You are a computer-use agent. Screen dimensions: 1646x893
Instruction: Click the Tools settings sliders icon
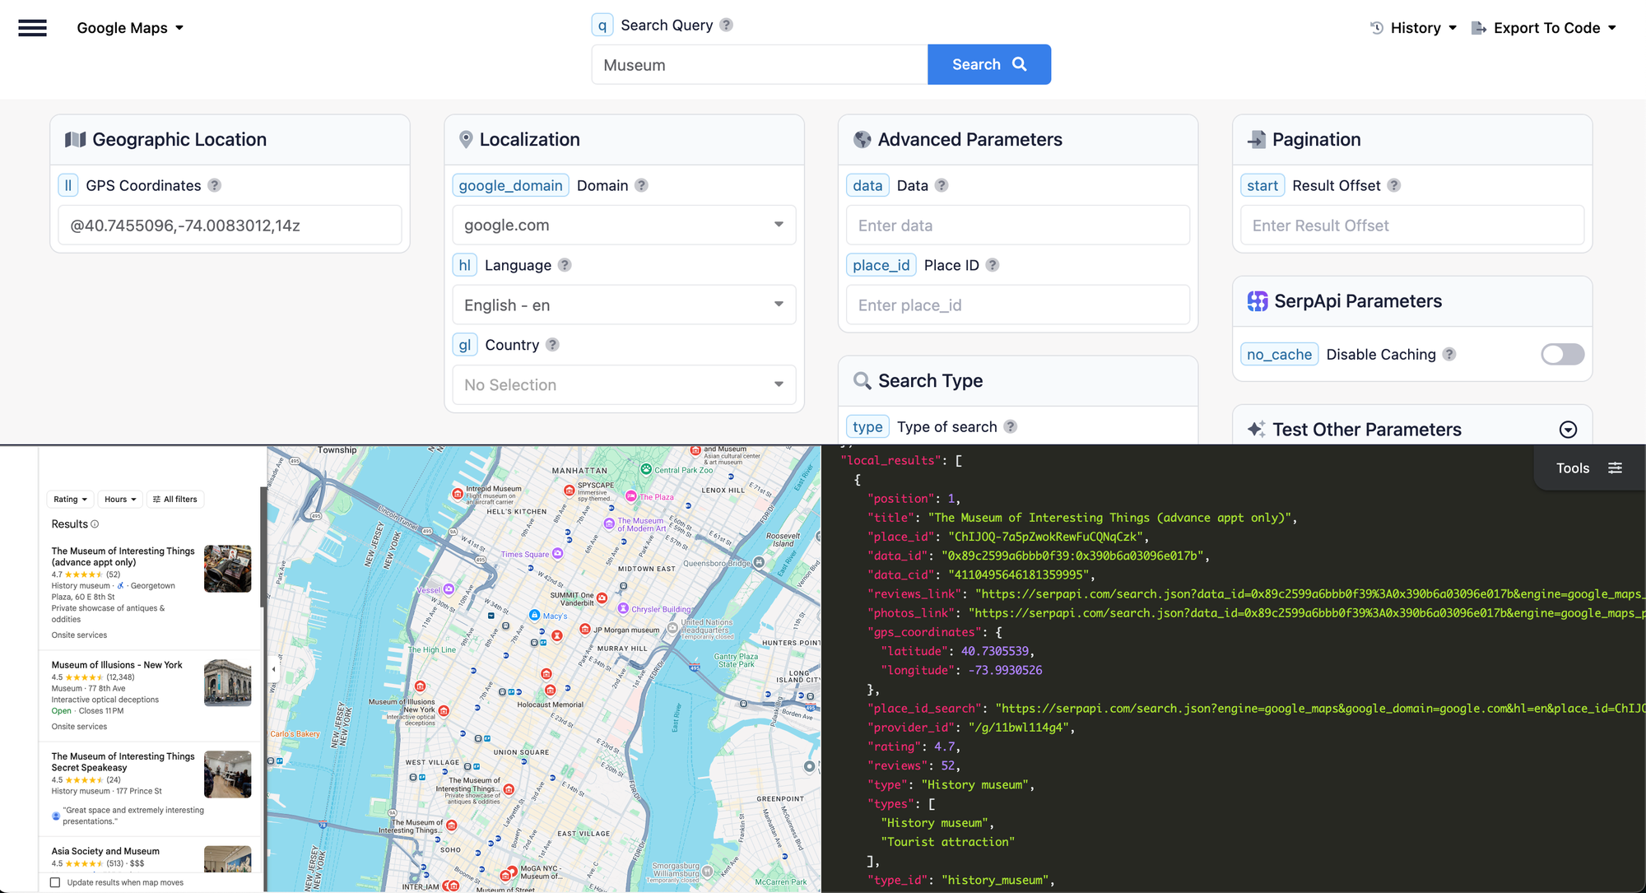pos(1615,468)
